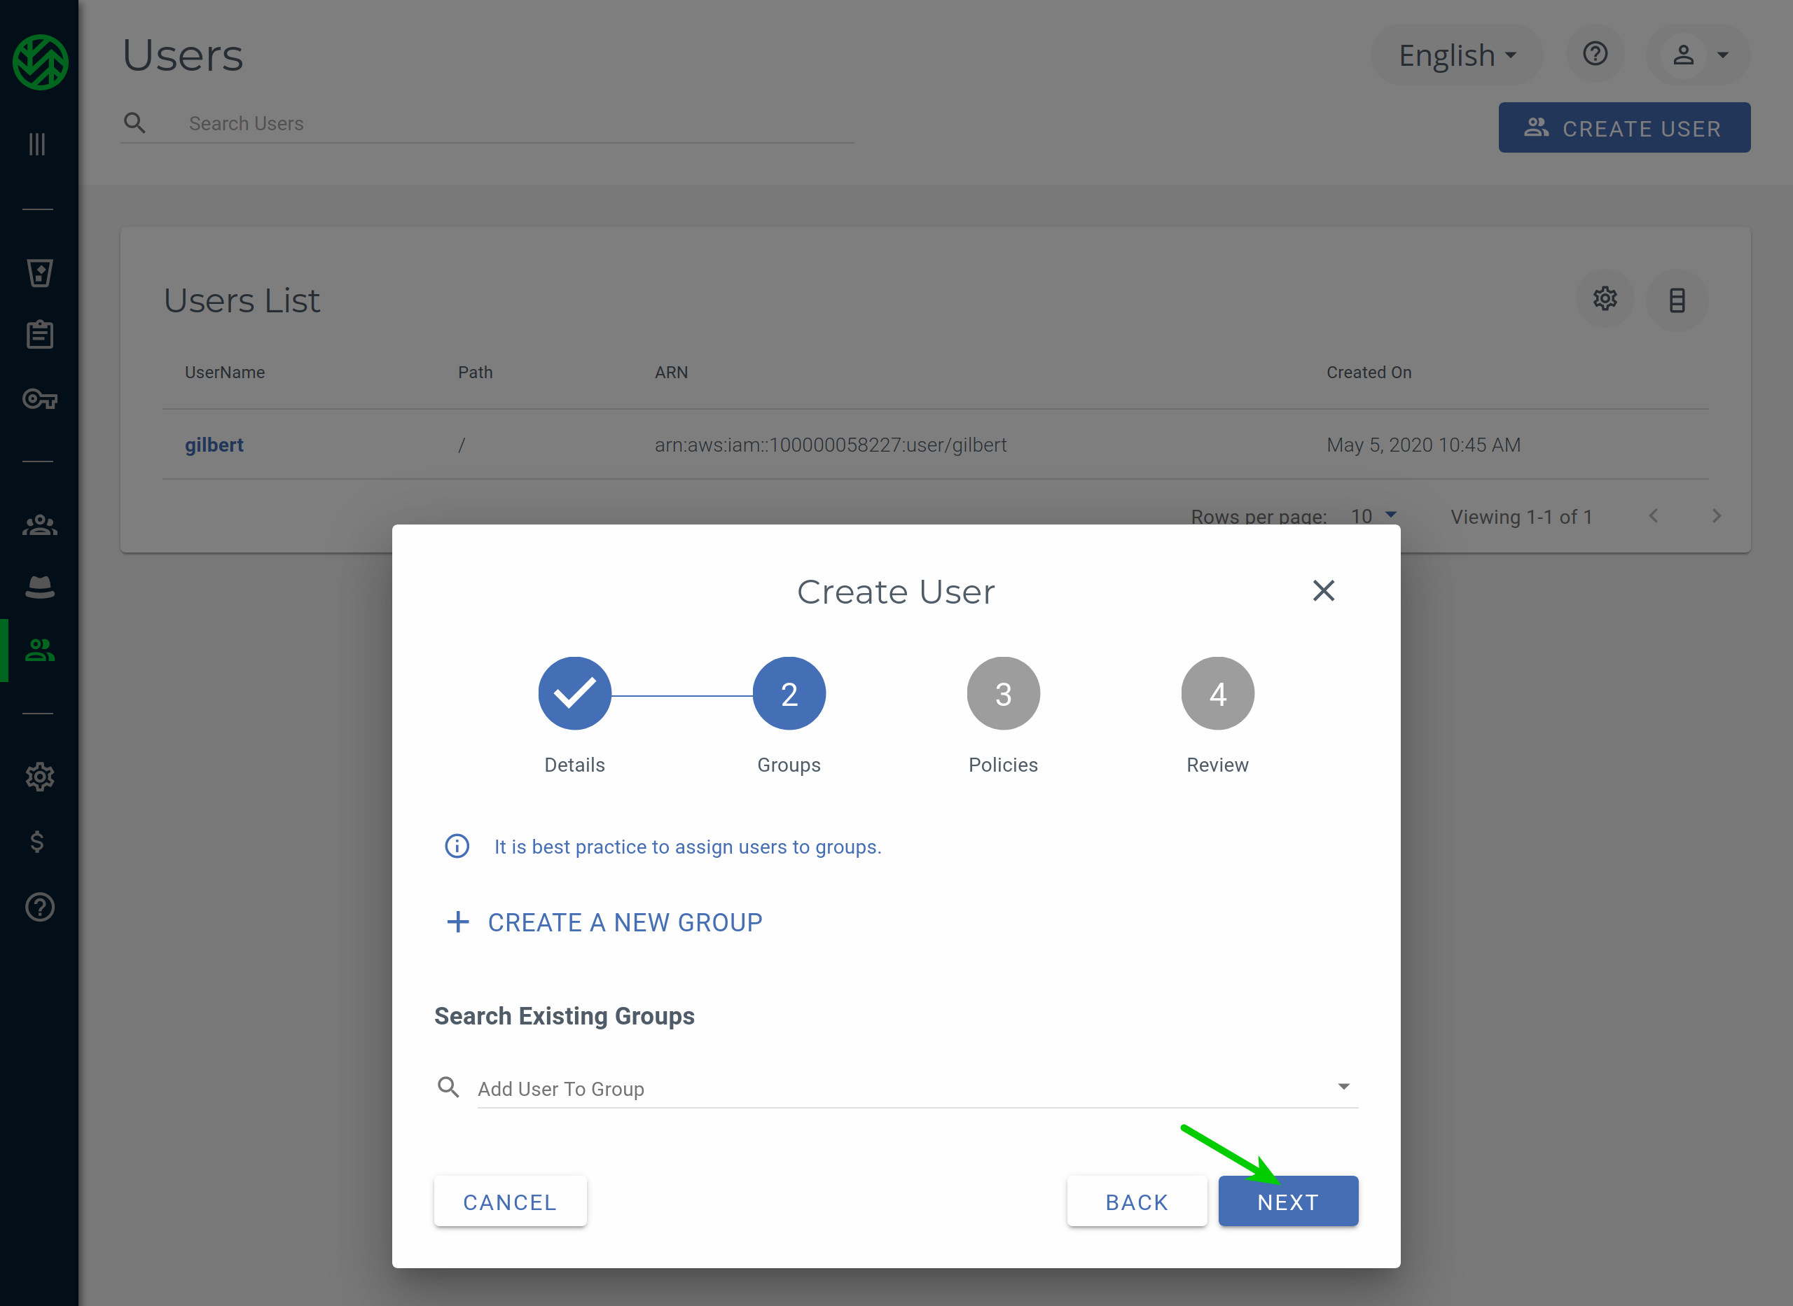Open the Rows per page dropdown
1793x1306 pixels.
coord(1374,515)
